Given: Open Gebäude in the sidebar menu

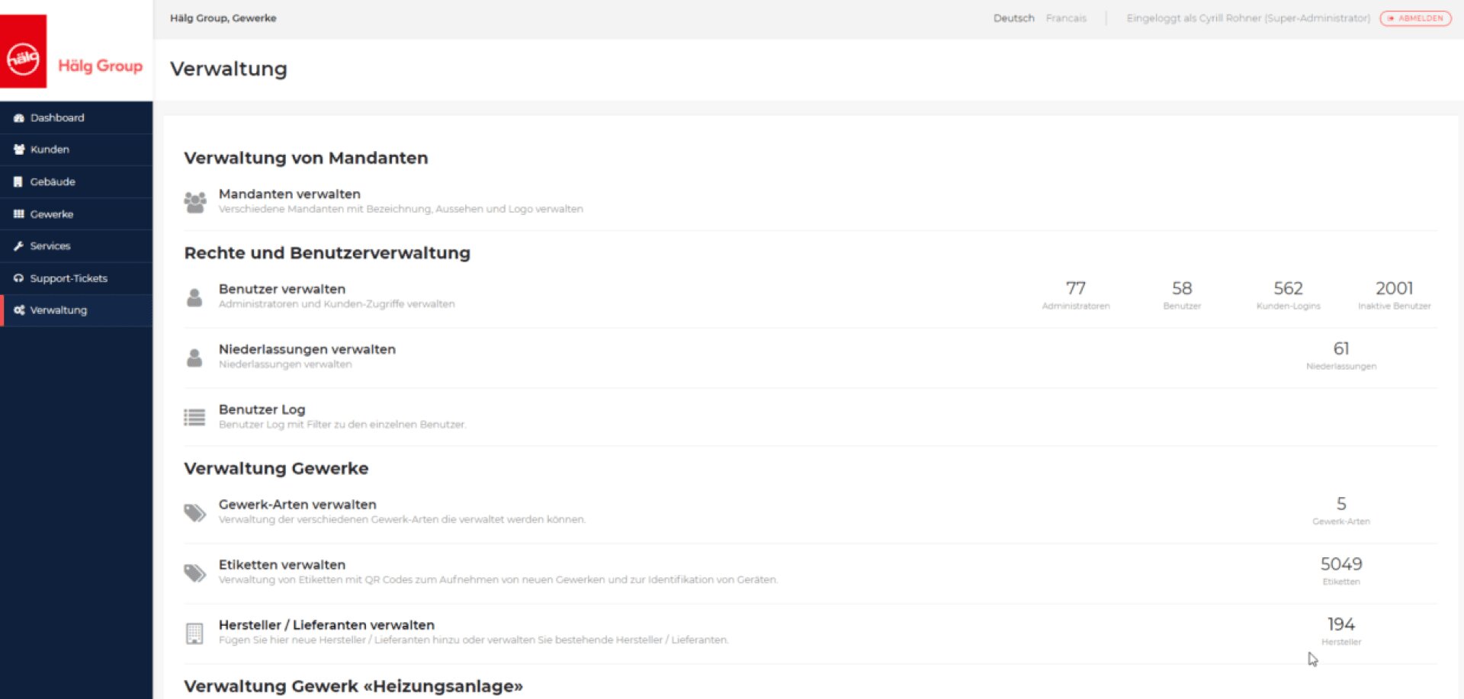Looking at the screenshot, I should [x=76, y=182].
